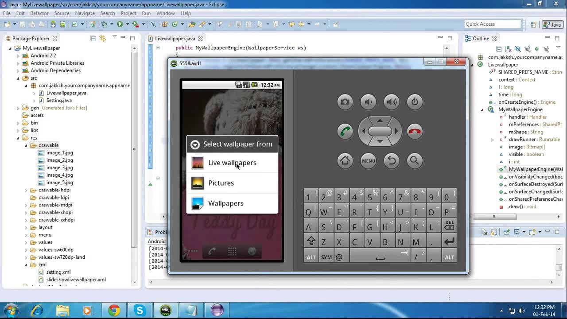Toggle Hide Static Fields and Methods in Outline
Image resolution: width=567 pixels, height=319 pixels.
coord(527,49)
